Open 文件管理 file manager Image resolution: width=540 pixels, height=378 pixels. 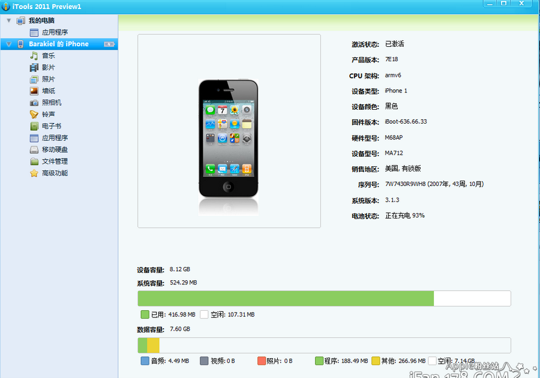point(55,161)
